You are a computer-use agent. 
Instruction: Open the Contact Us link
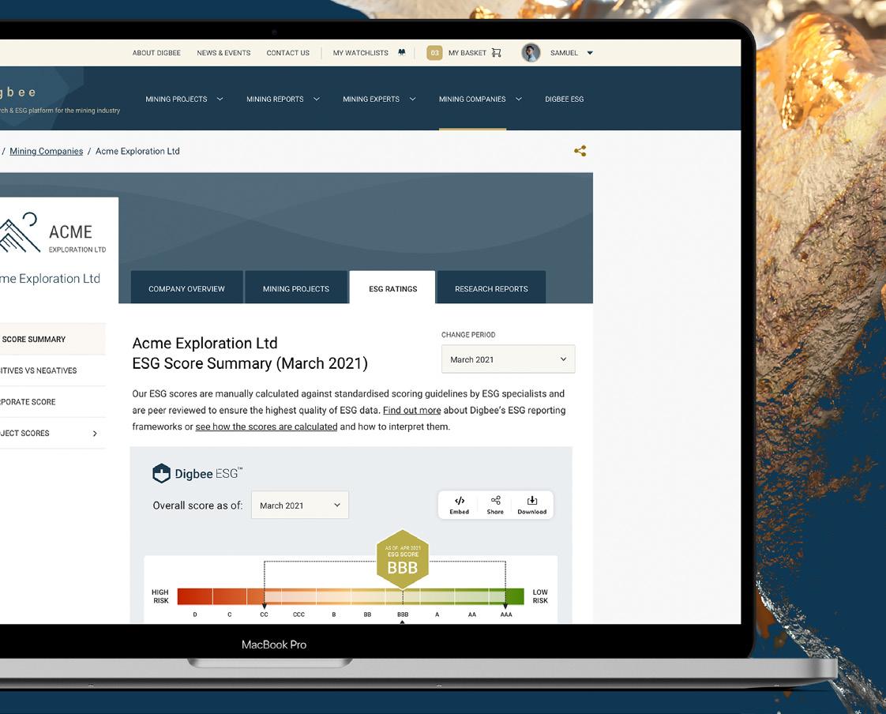(x=288, y=53)
